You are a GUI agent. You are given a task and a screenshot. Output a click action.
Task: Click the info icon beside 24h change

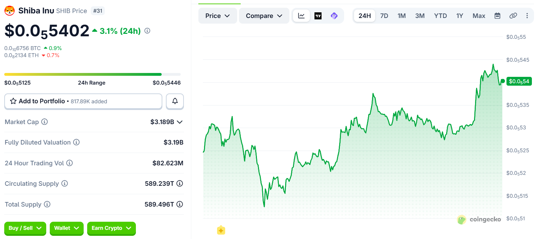148,31
